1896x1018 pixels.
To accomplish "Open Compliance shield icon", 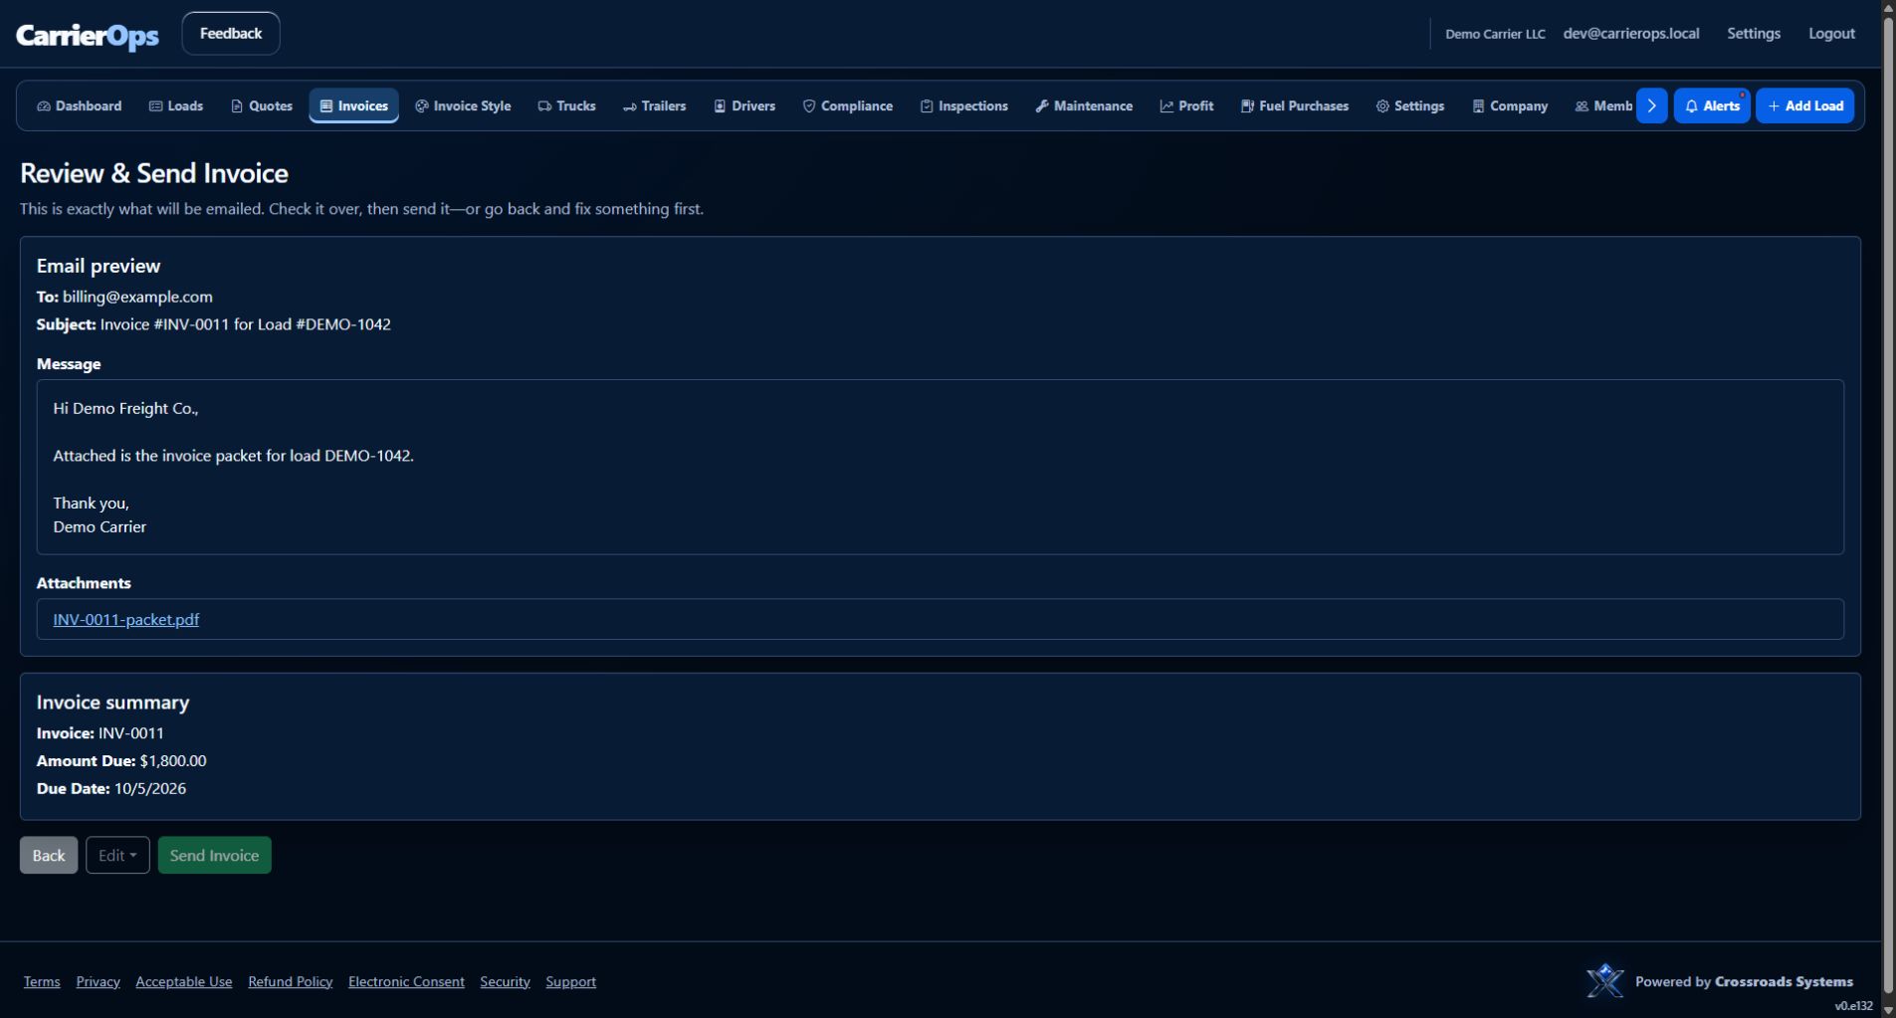I will coord(809,106).
